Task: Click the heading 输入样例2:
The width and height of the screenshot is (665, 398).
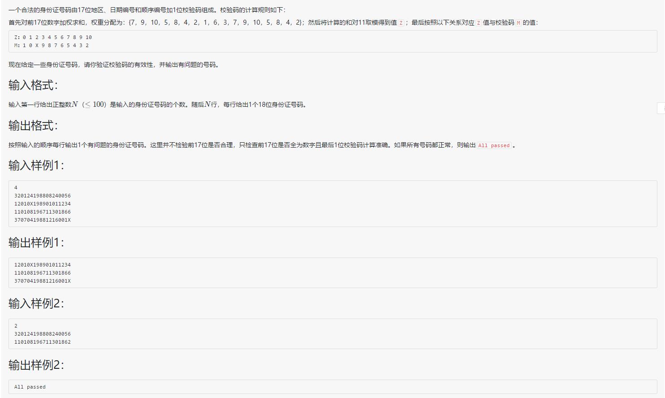Action: click(36, 304)
